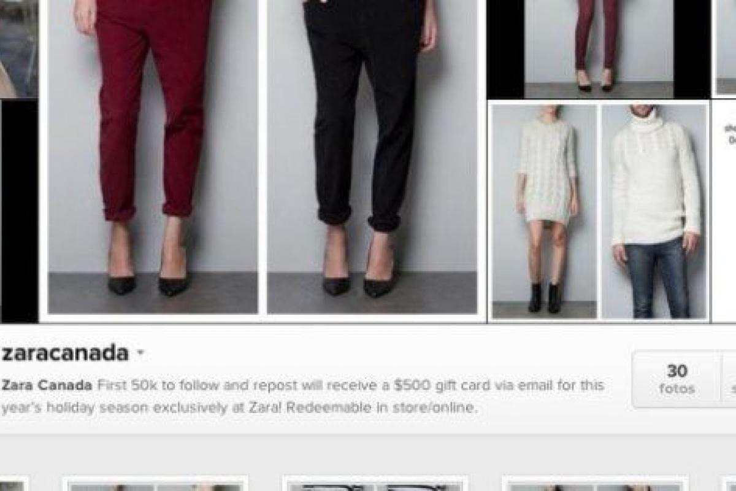Viewport: 736px width, 491px height.
Task: Open the cut-off last thumbnail in bottom row
Action: pos(729,484)
